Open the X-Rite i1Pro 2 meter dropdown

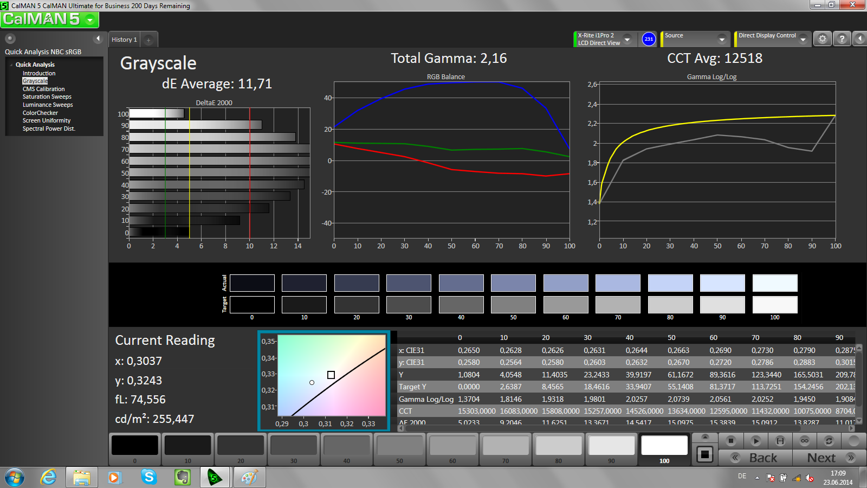pos(627,39)
